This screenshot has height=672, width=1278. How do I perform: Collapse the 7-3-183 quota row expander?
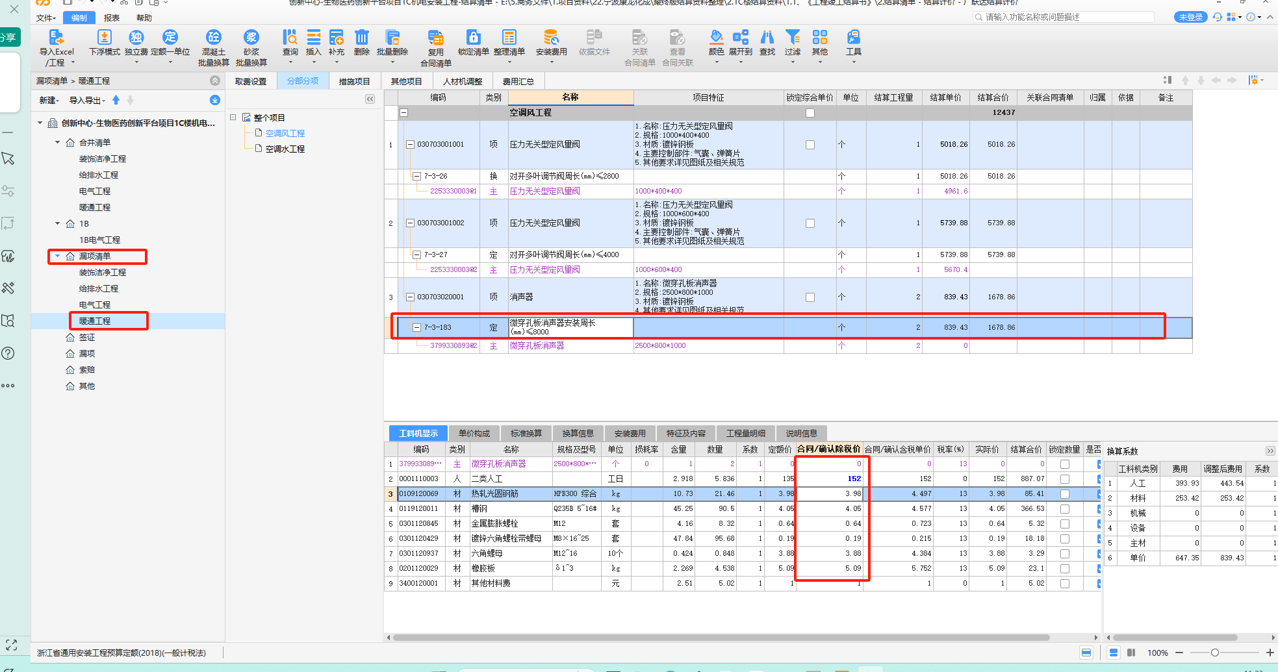tap(416, 328)
